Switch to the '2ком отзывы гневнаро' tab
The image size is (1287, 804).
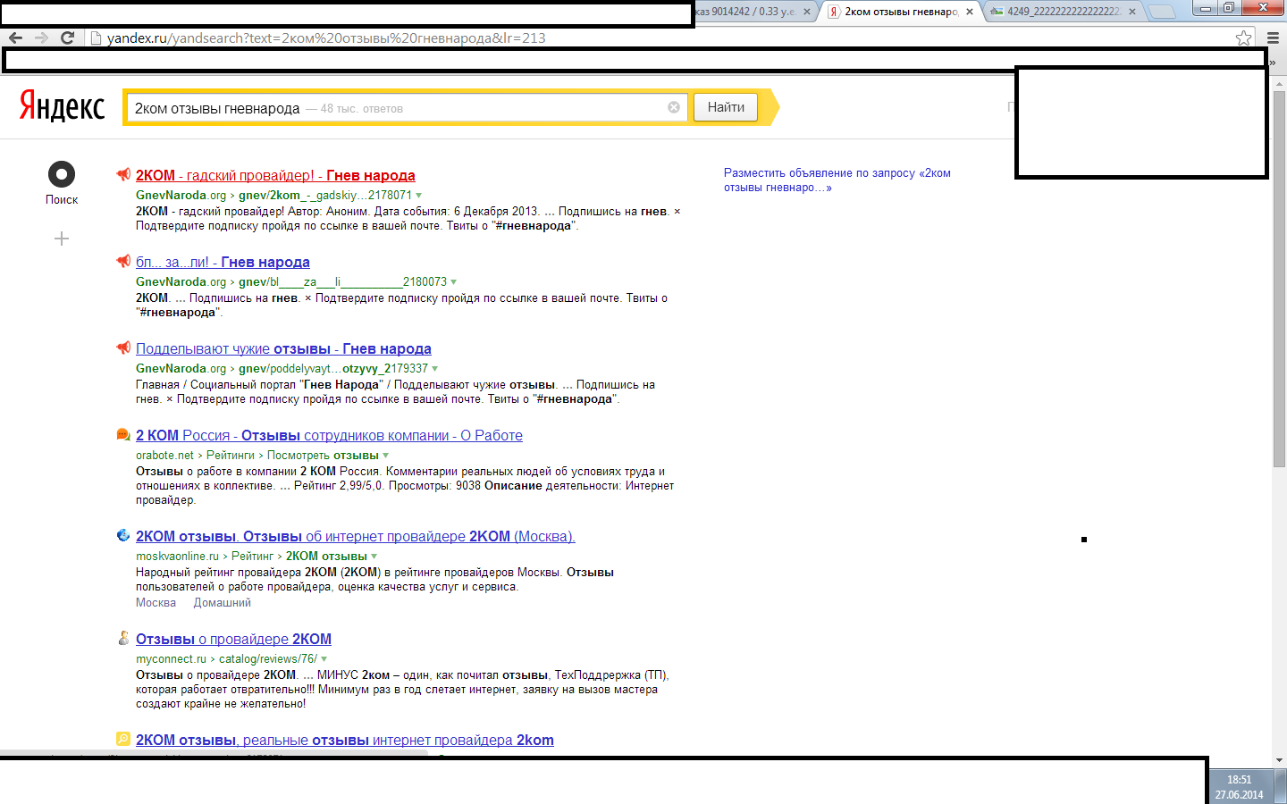coord(899,12)
